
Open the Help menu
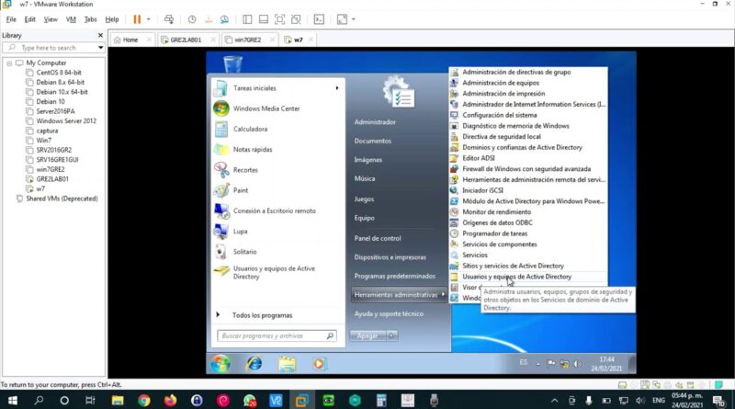[111, 19]
